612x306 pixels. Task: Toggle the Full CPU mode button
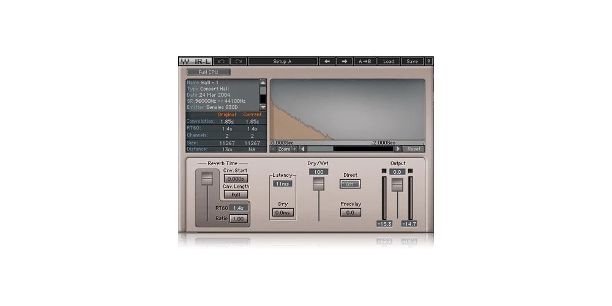[209, 72]
